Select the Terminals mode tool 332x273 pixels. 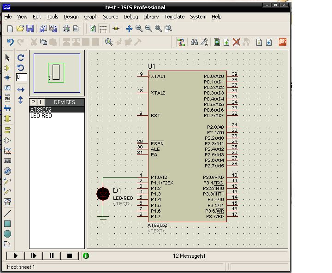(7, 130)
